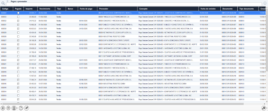Click due date 28/07/2026

pyautogui.click(x=43, y=76)
